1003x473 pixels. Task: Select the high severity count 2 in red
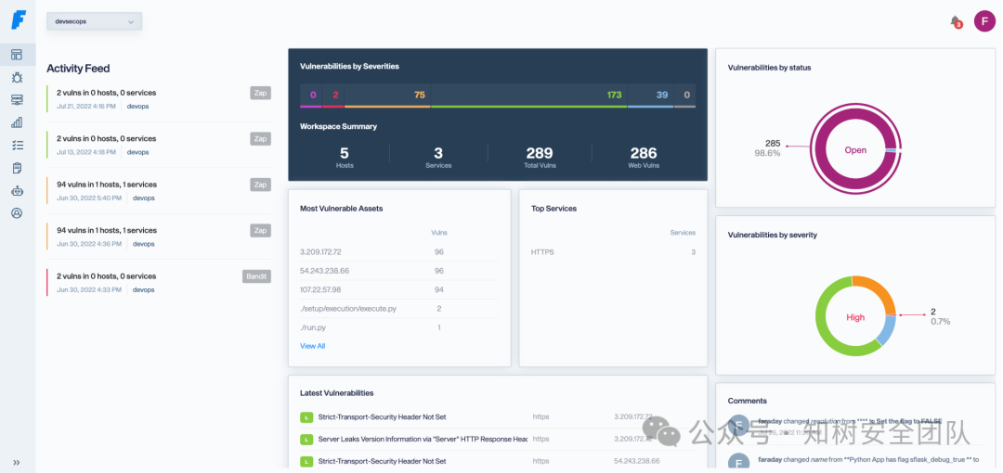[333, 96]
